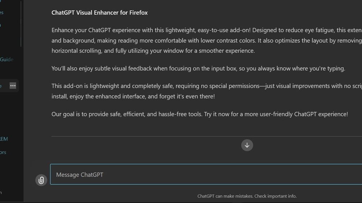362x203 pixels.
Task: Click paragraph starting "Enhance your ChatGPT experience"
Action: (205, 40)
